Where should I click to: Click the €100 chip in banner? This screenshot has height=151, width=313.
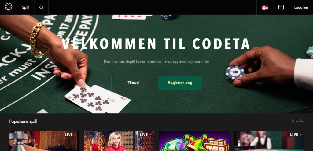[x=235, y=73]
